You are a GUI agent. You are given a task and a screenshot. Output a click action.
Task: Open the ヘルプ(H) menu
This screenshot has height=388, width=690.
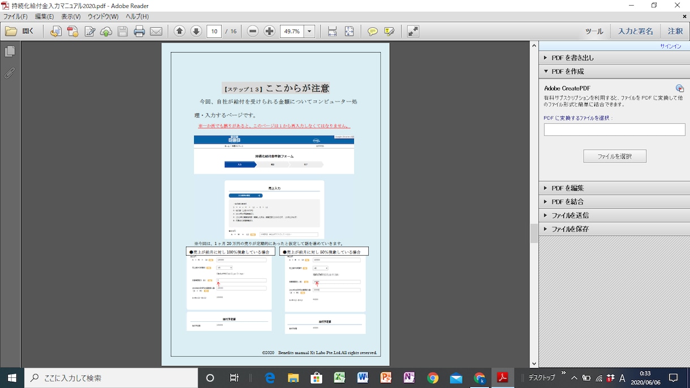pos(137,17)
